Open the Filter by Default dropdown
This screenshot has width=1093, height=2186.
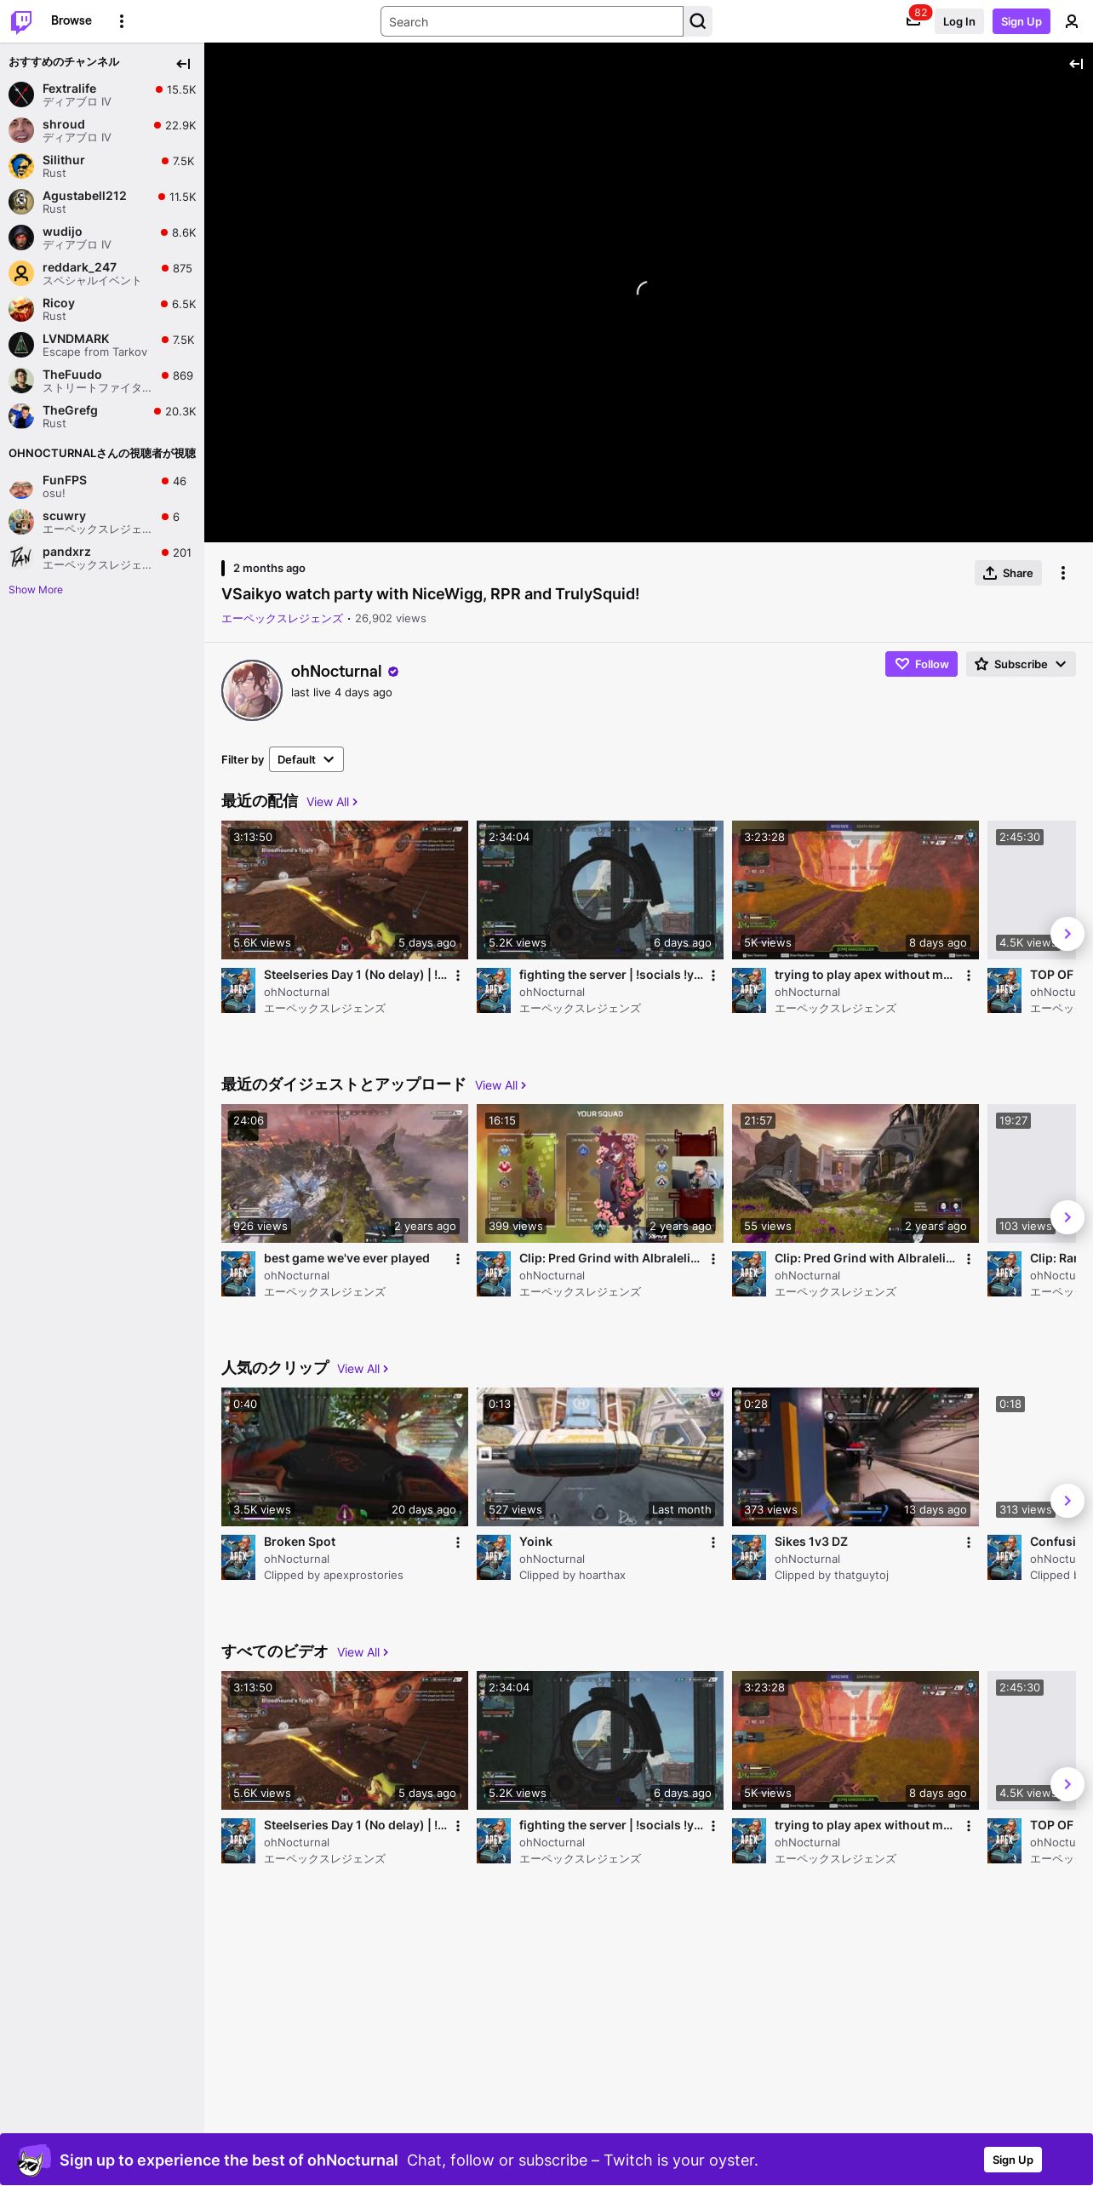point(306,759)
